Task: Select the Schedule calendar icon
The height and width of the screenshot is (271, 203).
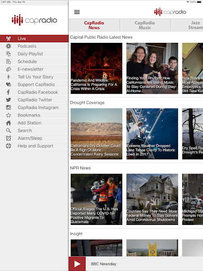Action: [8, 61]
